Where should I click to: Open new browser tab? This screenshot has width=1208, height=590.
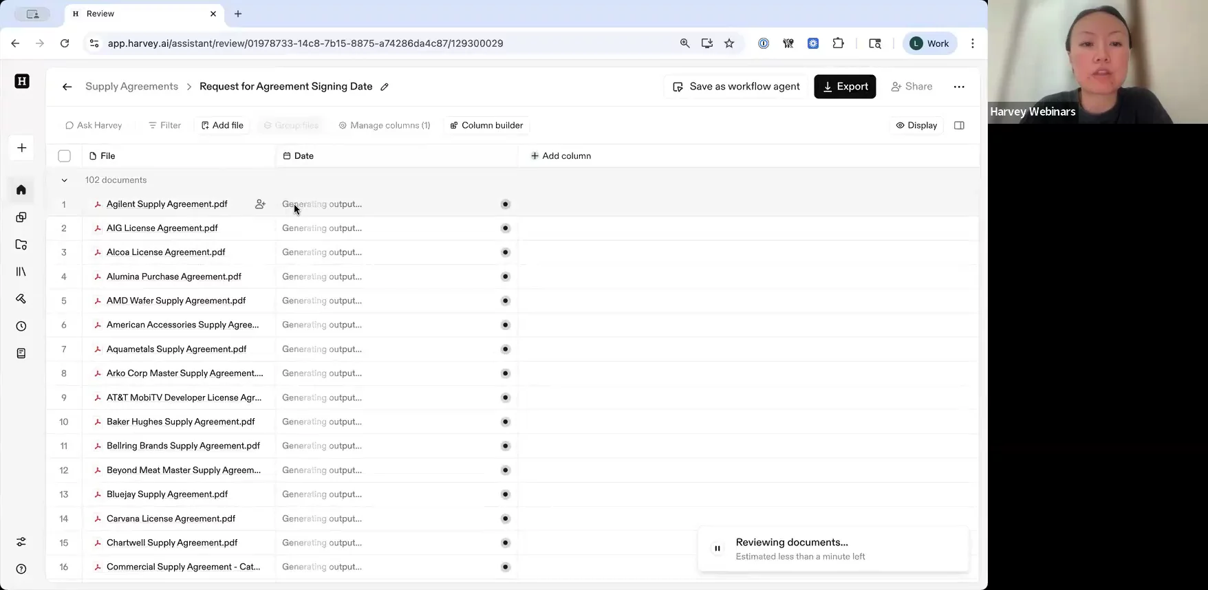238,14
